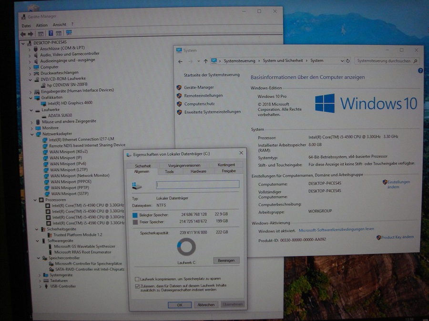This screenshot has height=321, width=429.
Task: Click Product Key ändern link
Action: coord(397,237)
